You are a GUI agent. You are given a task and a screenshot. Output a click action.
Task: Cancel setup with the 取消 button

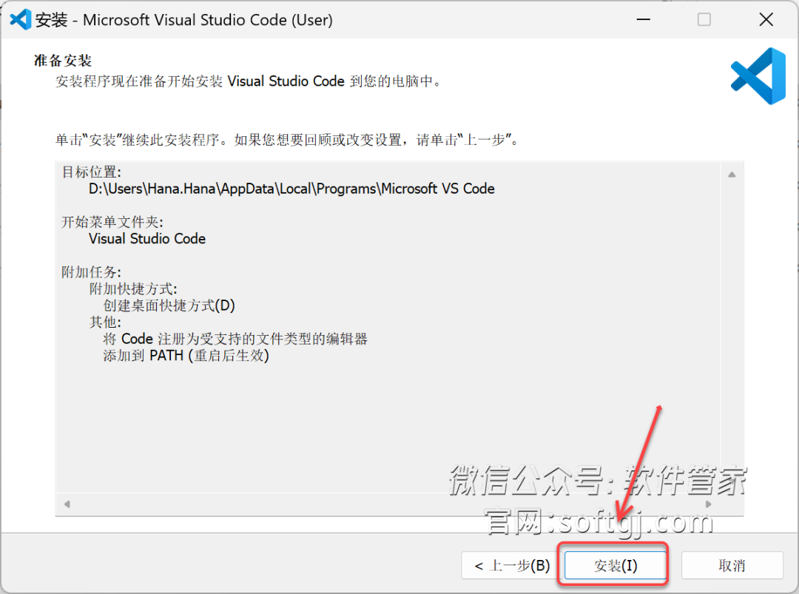[732, 565]
